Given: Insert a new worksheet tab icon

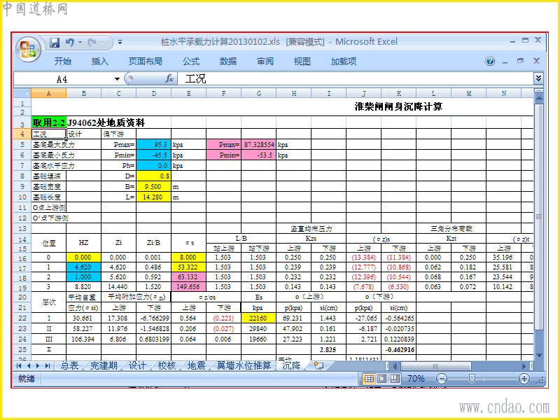Looking at the screenshot, I should pos(318,365).
